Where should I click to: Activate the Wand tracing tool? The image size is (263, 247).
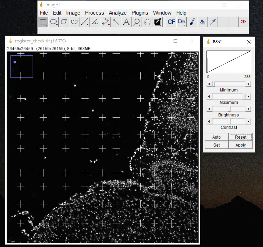pyautogui.click(x=116, y=22)
